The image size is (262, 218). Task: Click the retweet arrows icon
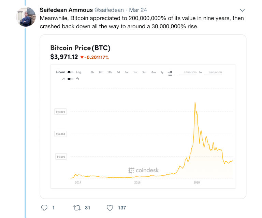[77, 208]
